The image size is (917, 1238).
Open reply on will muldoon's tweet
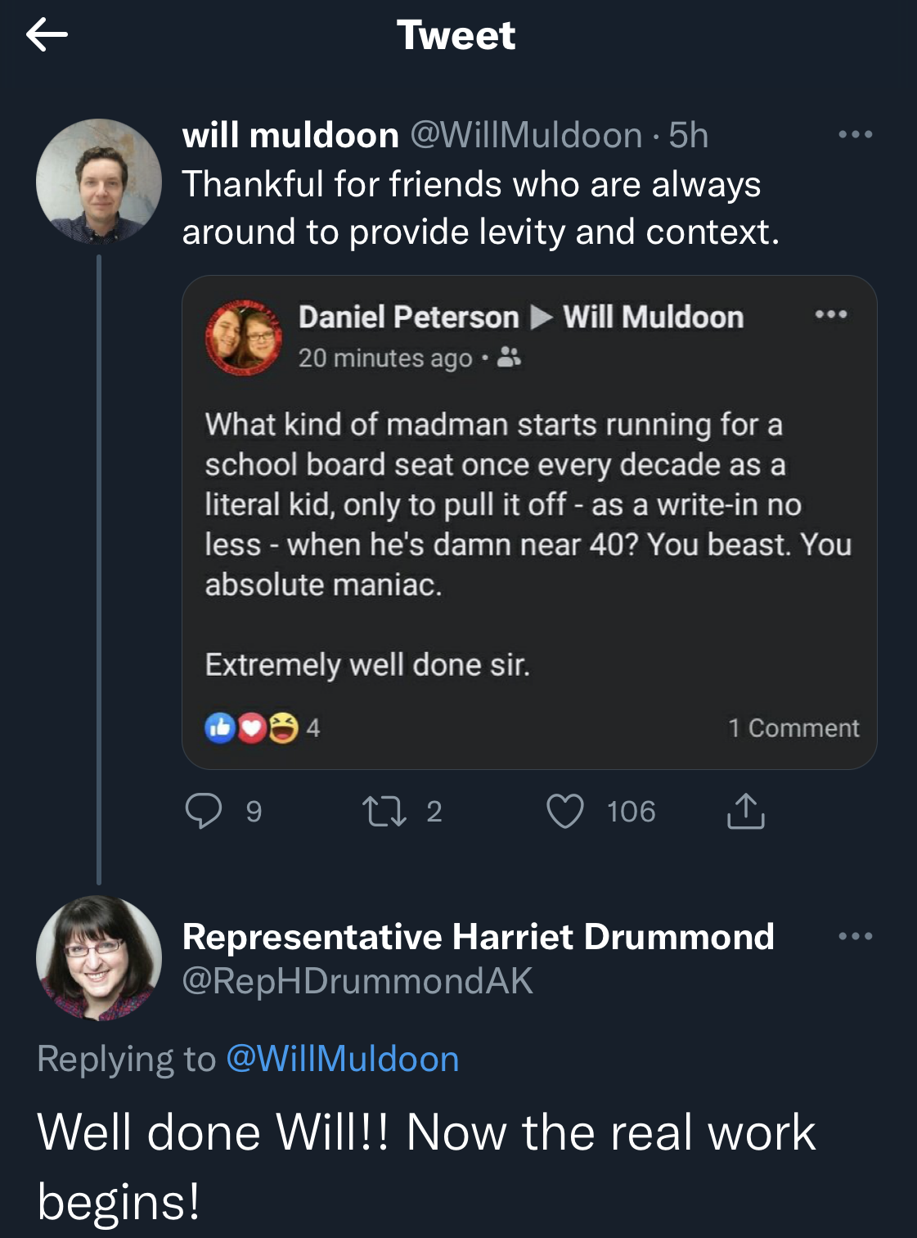point(204,811)
